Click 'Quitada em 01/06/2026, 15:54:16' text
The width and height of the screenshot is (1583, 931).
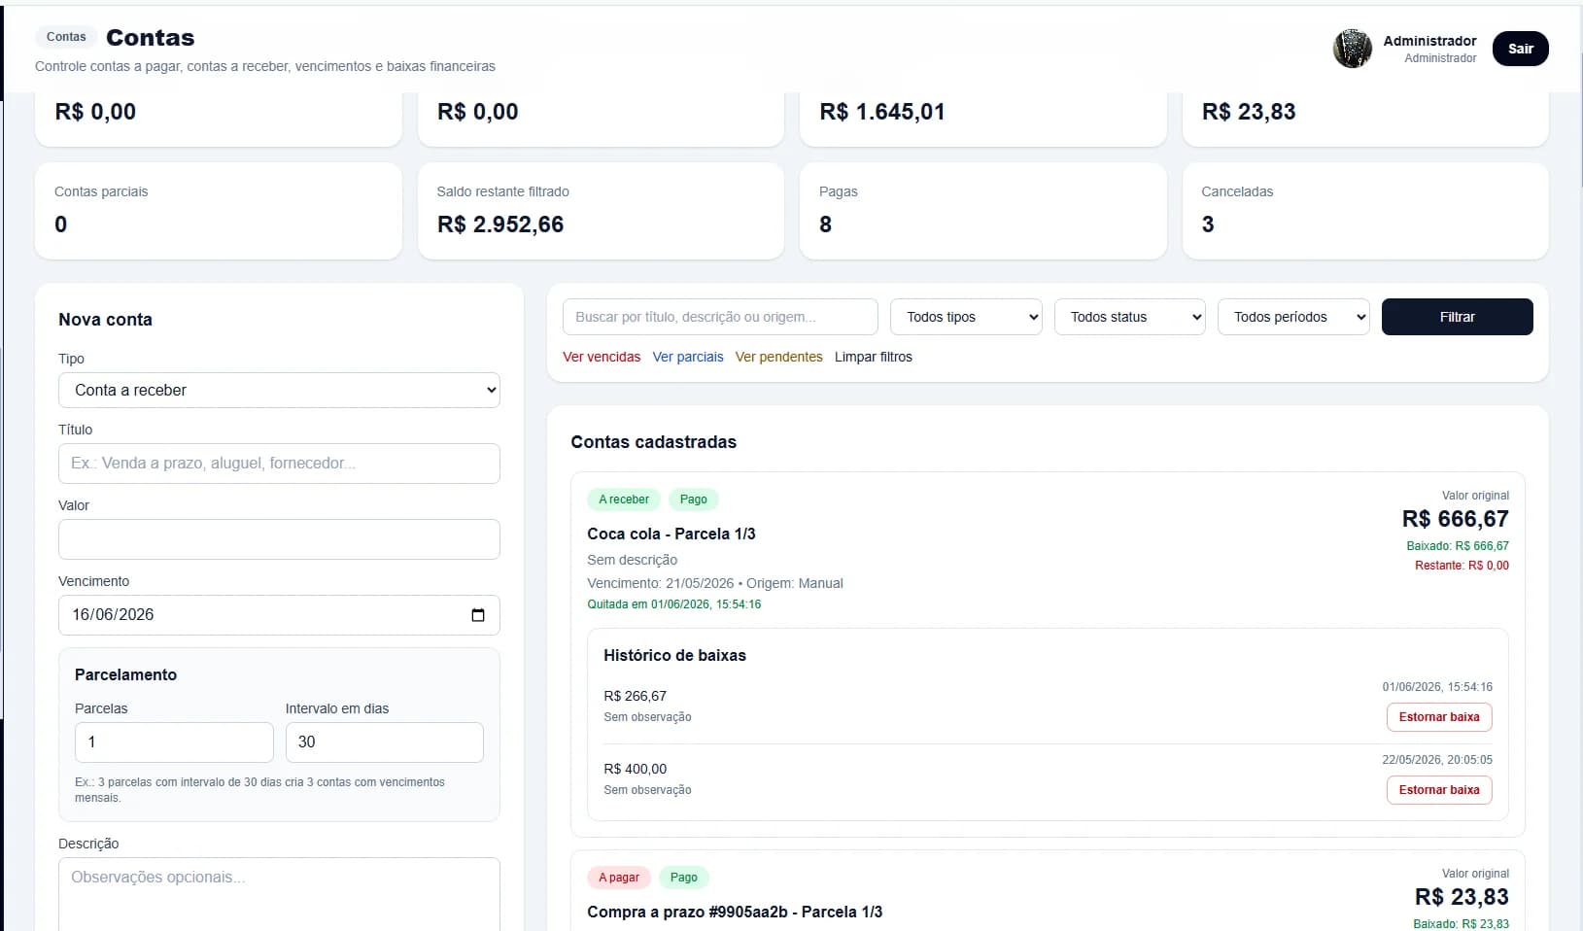tap(674, 604)
